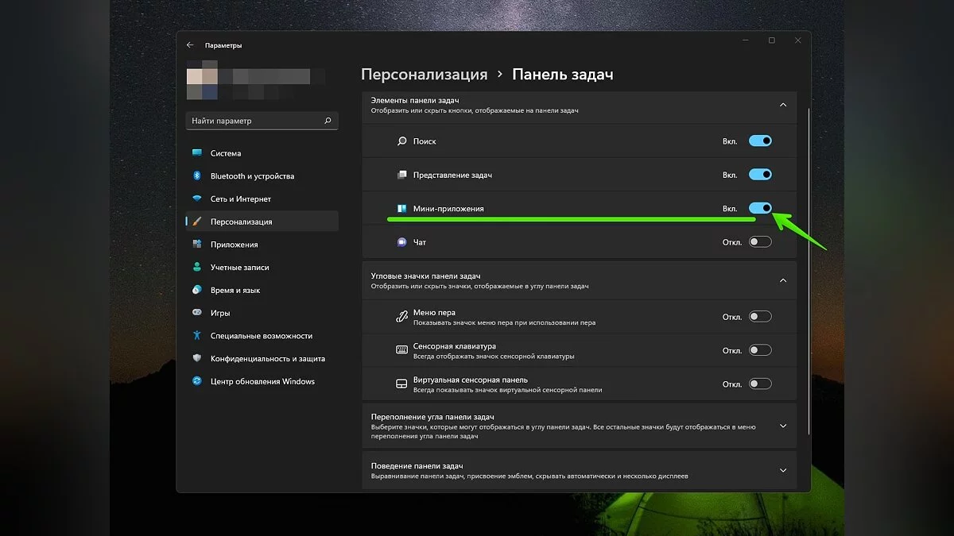954x536 pixels.
Task: Select the Приложения category
Action: coord(262,245)
